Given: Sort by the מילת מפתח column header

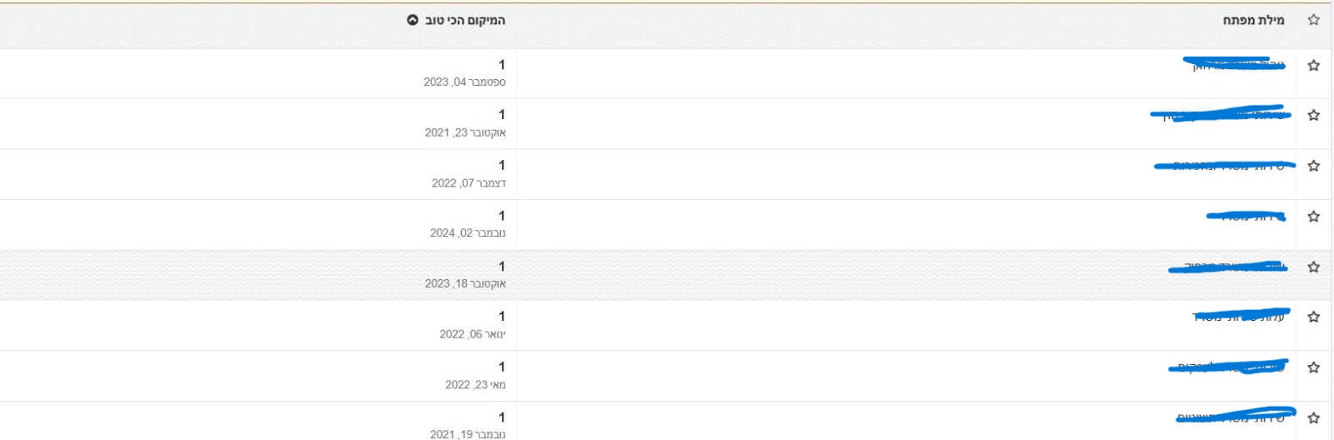Looking at the screenshot, I should pos(1253,20).
